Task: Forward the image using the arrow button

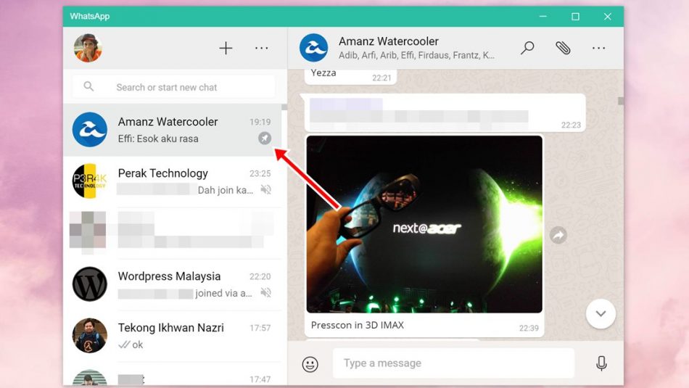Action: pos(558,235)
